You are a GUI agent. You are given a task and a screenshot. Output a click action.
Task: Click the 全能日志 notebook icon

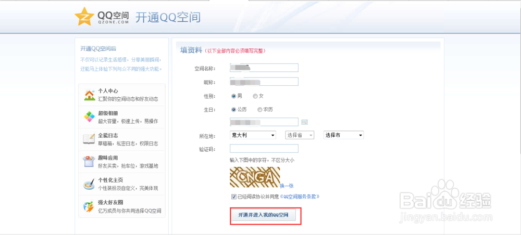tap(90, 139)
